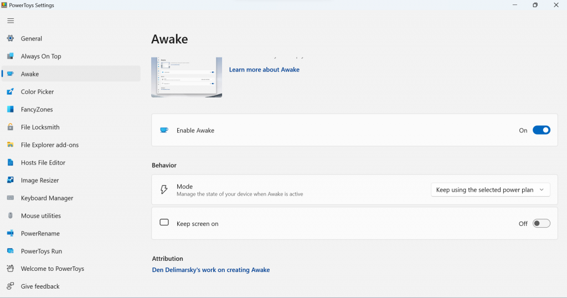
Task: Click the Color Picker eyedropper icon
Action: 11,91
